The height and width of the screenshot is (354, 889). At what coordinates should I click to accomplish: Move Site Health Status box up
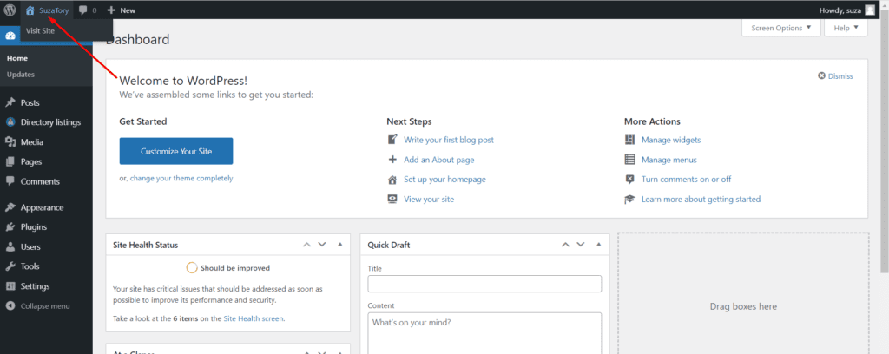point(306,245)
